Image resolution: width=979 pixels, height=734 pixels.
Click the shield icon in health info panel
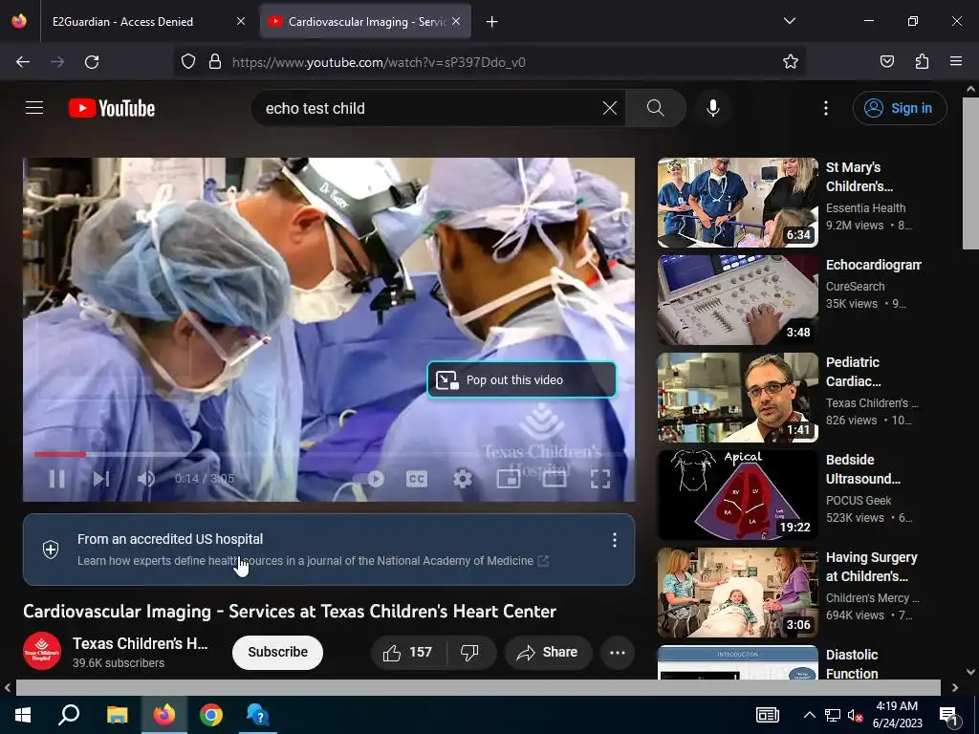[51, 550]
